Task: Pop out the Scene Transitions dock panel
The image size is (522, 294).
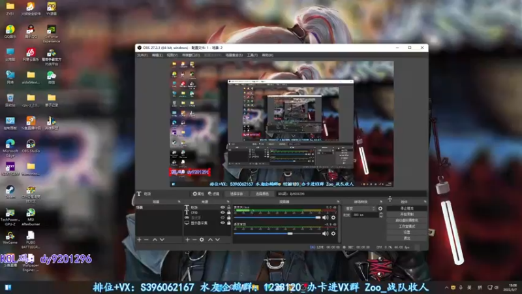Action: [381, 202]
